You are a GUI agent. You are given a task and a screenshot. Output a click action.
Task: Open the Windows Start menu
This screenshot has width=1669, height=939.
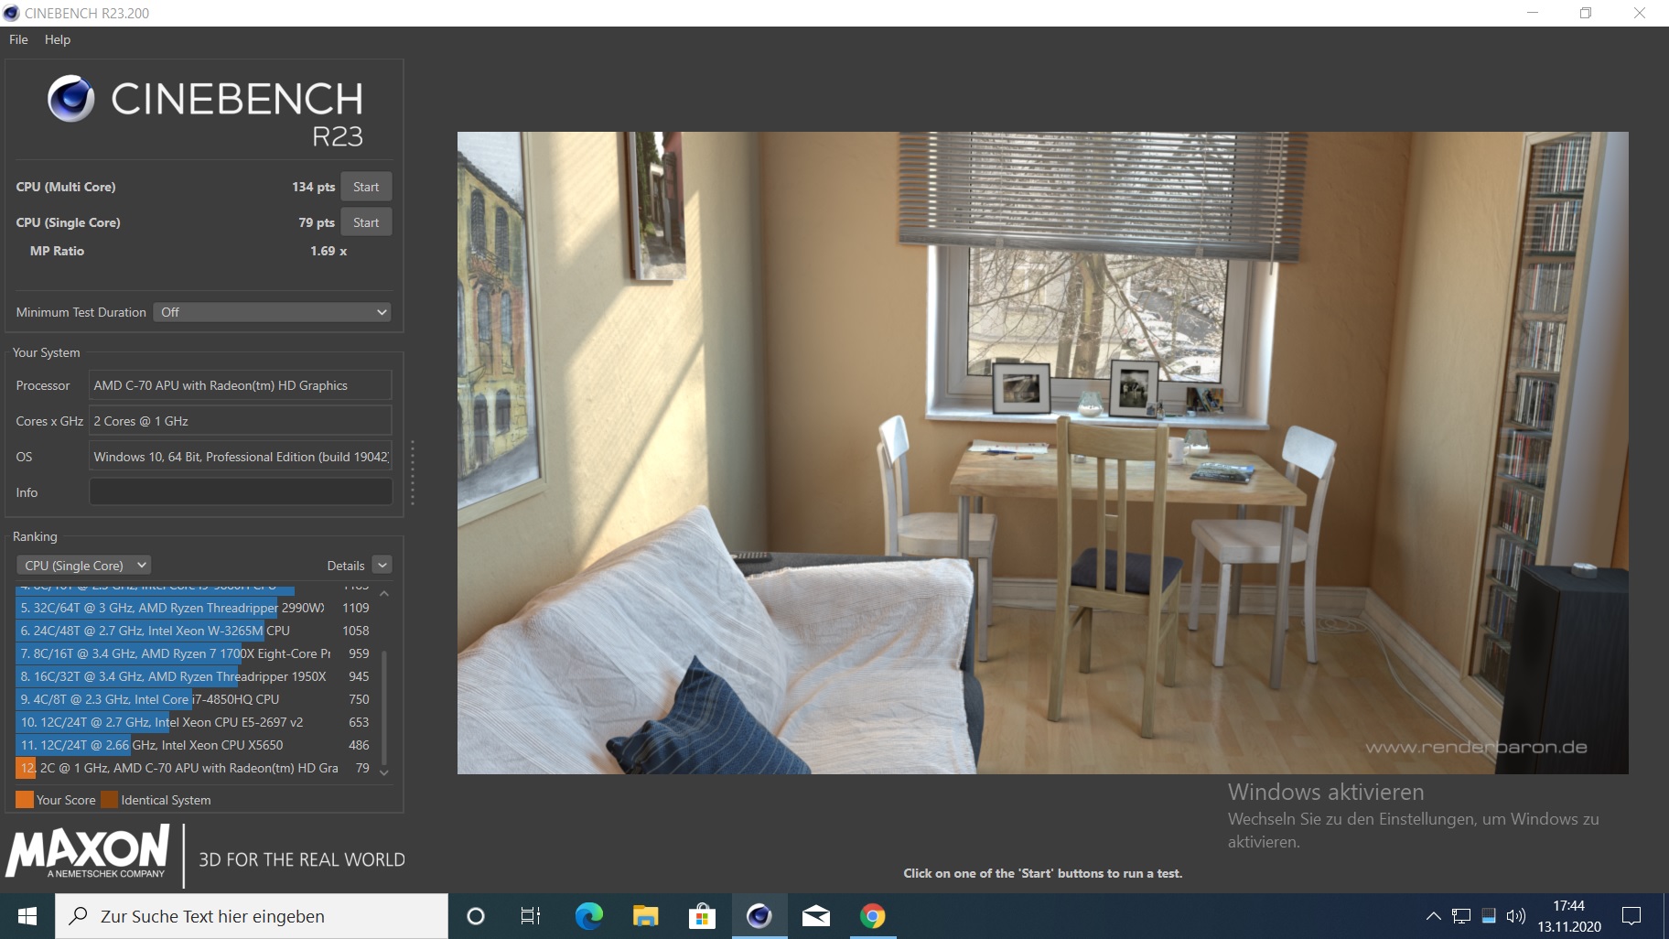(x=27, y=916)
